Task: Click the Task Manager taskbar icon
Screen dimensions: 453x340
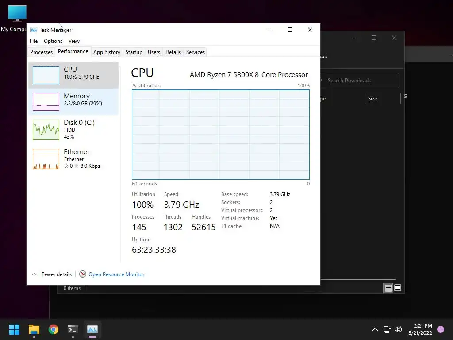Action: [x=92, y=329]
